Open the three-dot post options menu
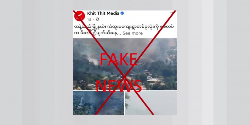Image resolution: width=250 pixels, height=125 pixels. click(x=172, y=12)
